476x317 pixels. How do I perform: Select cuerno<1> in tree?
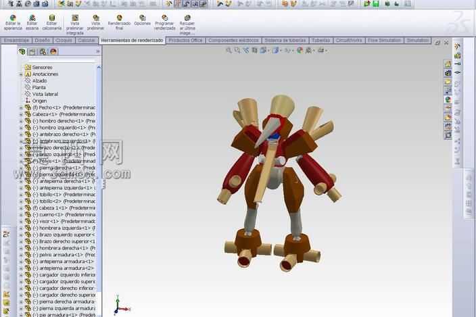click(59, 214)
